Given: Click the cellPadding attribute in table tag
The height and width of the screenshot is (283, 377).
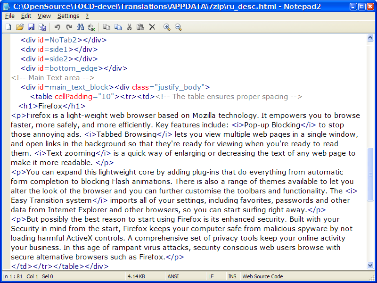Looking at the screenshot, I should point(74,97).
